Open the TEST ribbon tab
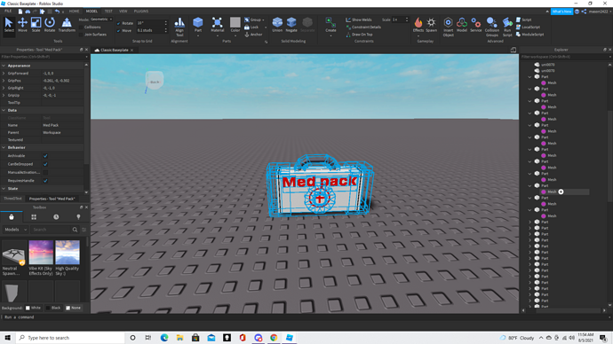The image size is (613, 344). point(108,12)
